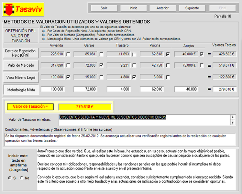Click the Anejos column header
This screenshot has height=194, width=242.
[x=189, y=46]
